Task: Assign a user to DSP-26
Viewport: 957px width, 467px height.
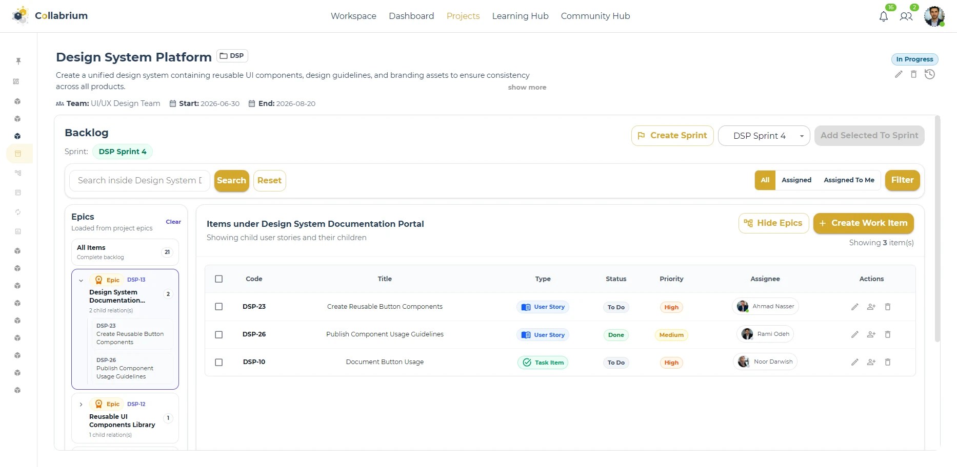Action: click(x=871, y=334)
